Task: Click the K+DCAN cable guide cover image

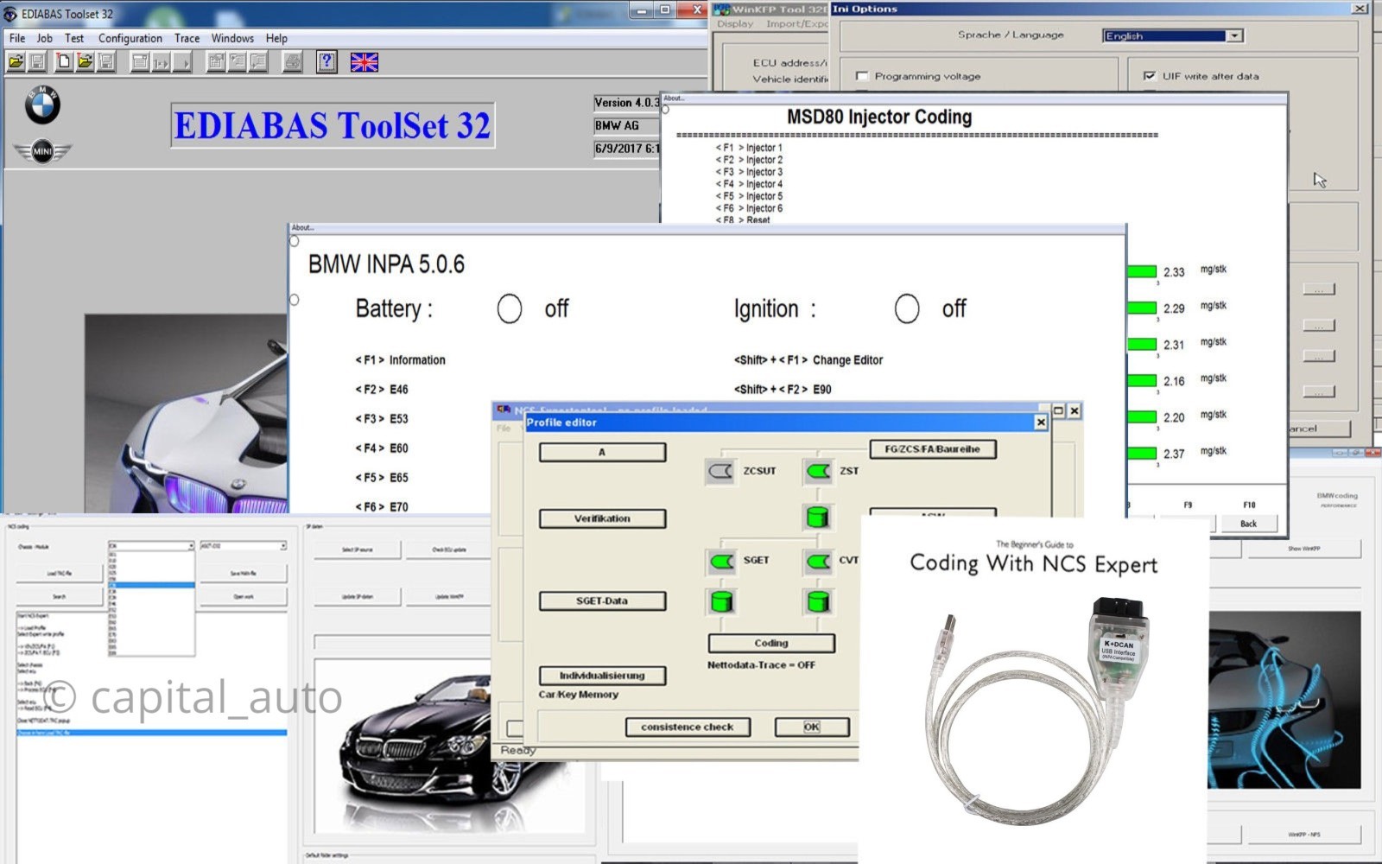Action: 1033,689
